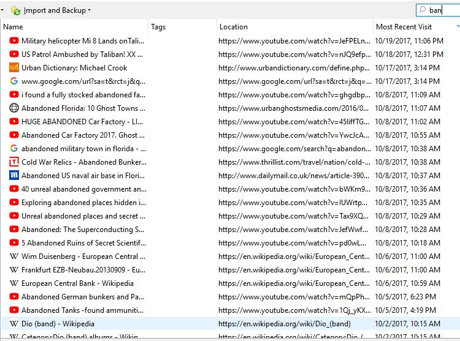Select 'Dio (band) - Wikipedia' entry
The height and width of the screenshot is (341, 460).
point(58,324)
